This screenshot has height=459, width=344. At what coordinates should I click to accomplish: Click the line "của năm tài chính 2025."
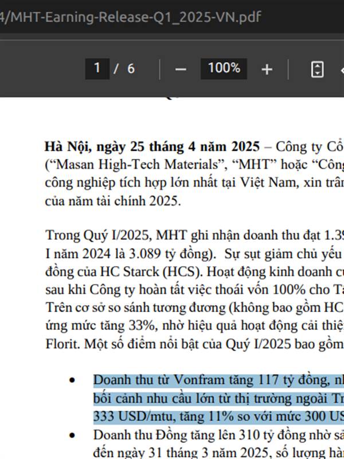pos(113,201)
